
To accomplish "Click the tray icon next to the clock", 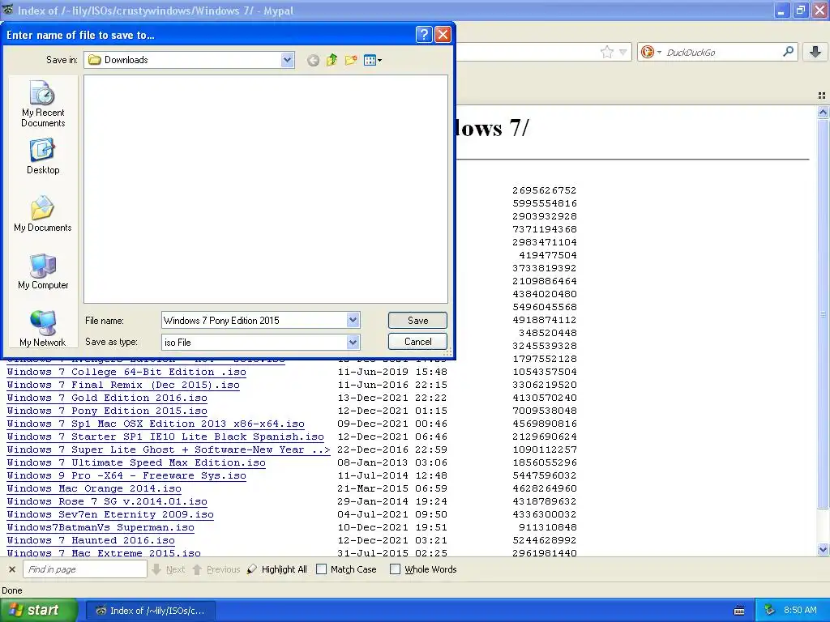I will click(769, 610).
